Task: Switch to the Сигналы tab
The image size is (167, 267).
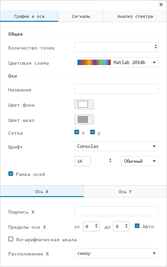Action: (81, 17)
